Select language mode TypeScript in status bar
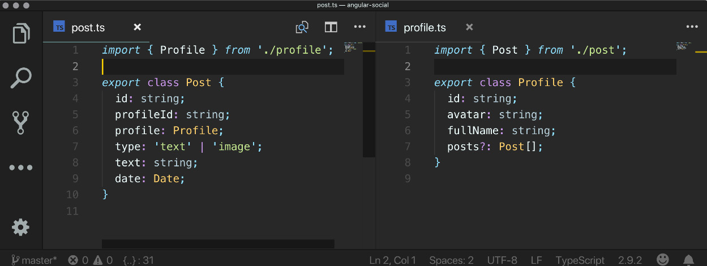The width and height of the screenshot is (707, 266). coord(580,260)
